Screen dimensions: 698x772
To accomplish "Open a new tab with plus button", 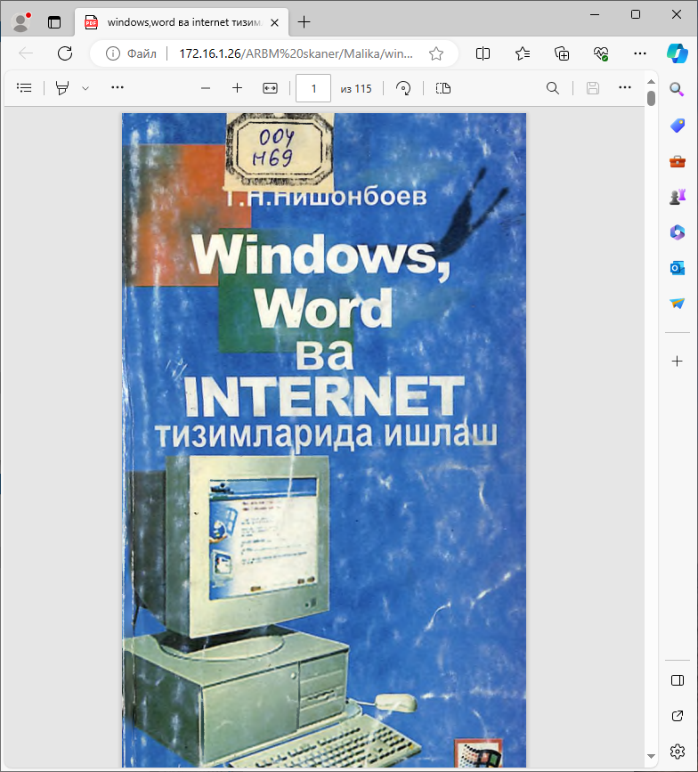I will (x=304, y=21).
